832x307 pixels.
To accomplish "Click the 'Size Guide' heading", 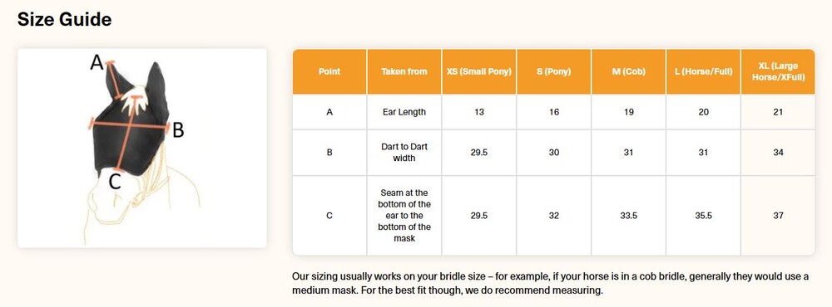I will [64, 20].
